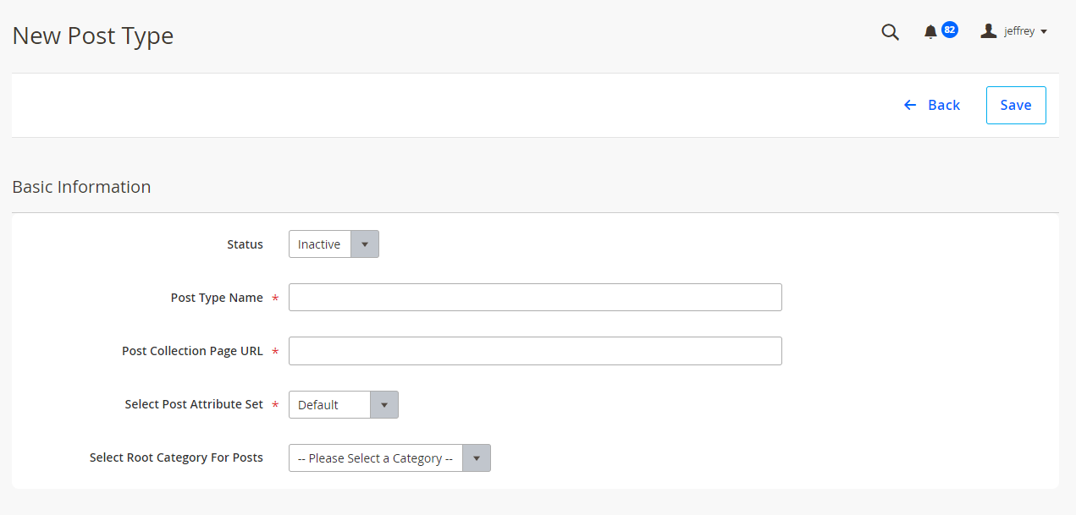The height and width of the screenshot is (515, 1076).
Task: Open the search magnifier icon
Action: pos(890,32)
